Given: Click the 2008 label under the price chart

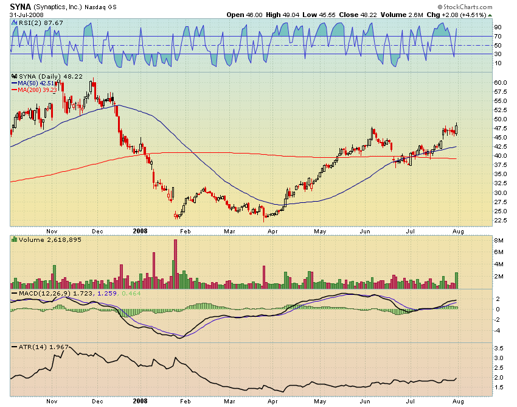Looking at the screenshot, I should [140, 232].
